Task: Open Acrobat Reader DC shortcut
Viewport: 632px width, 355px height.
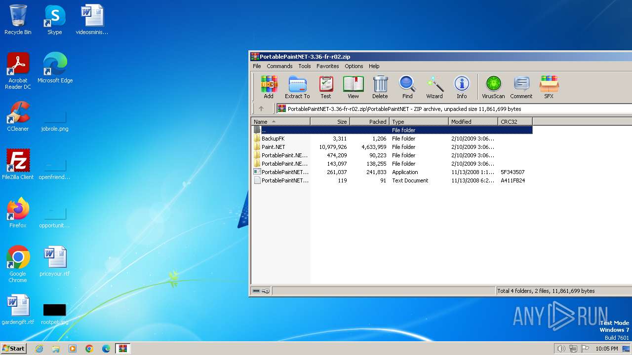Action: (x=18, y=71)
